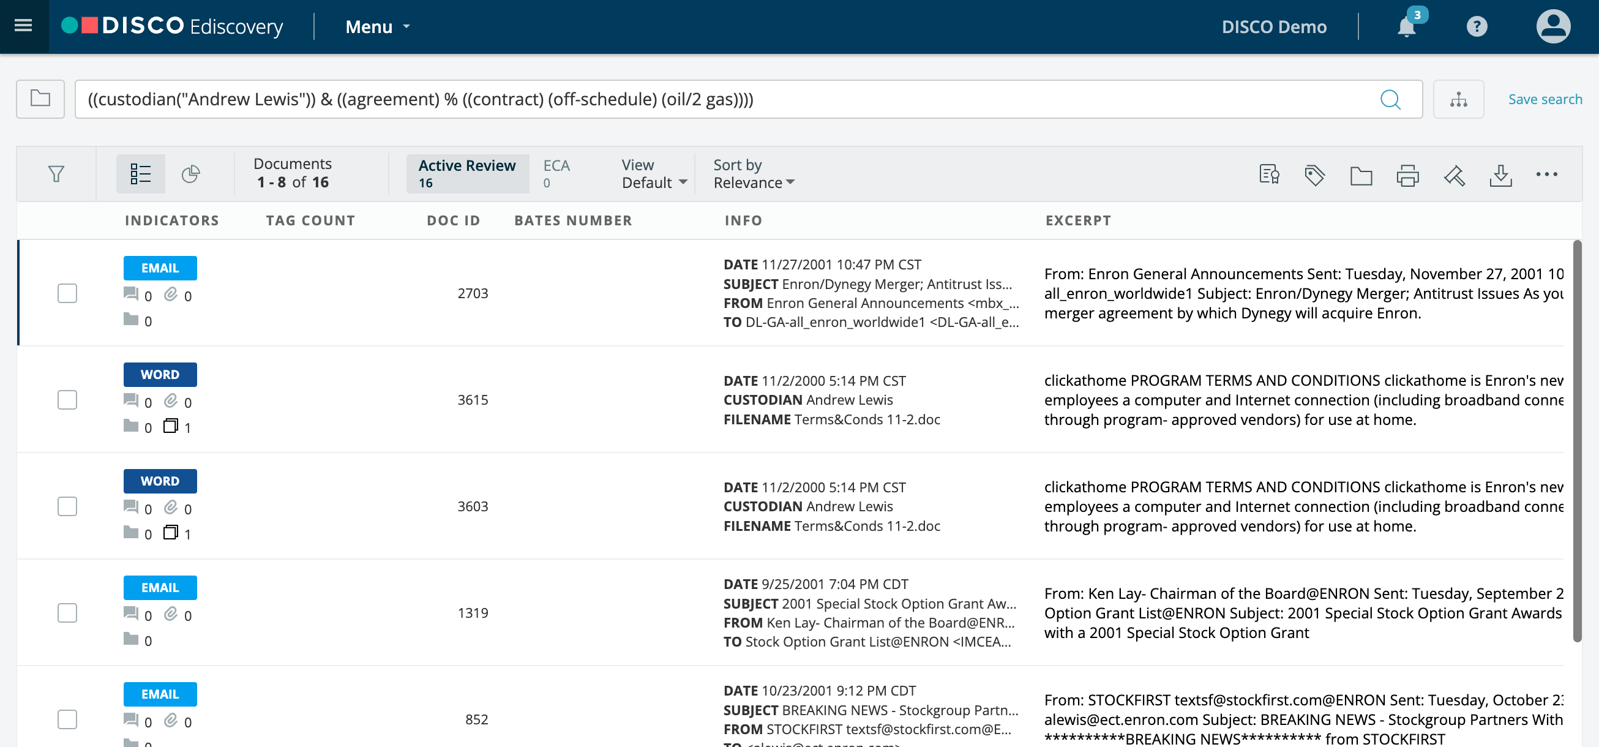Open the notifications bell

click(1407, 28)
